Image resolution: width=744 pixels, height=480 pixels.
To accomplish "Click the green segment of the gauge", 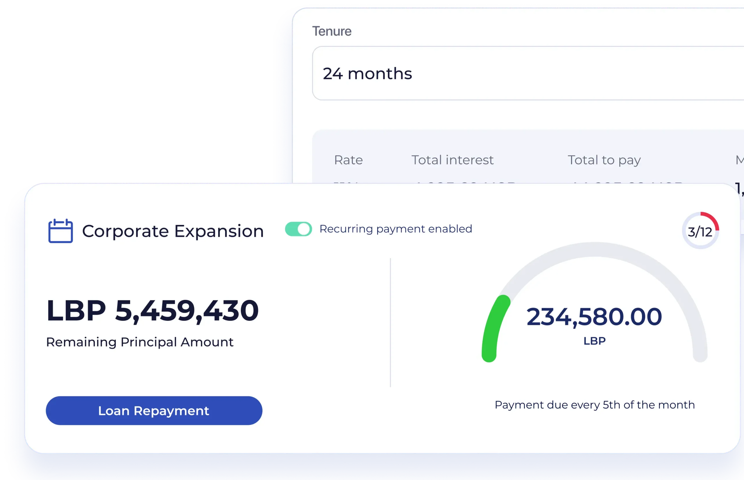I will (x=493, y=327).
